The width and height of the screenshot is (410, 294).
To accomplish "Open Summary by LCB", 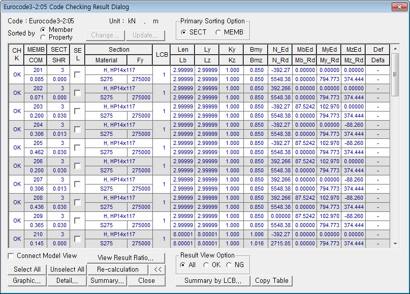I will click(213, 281).
